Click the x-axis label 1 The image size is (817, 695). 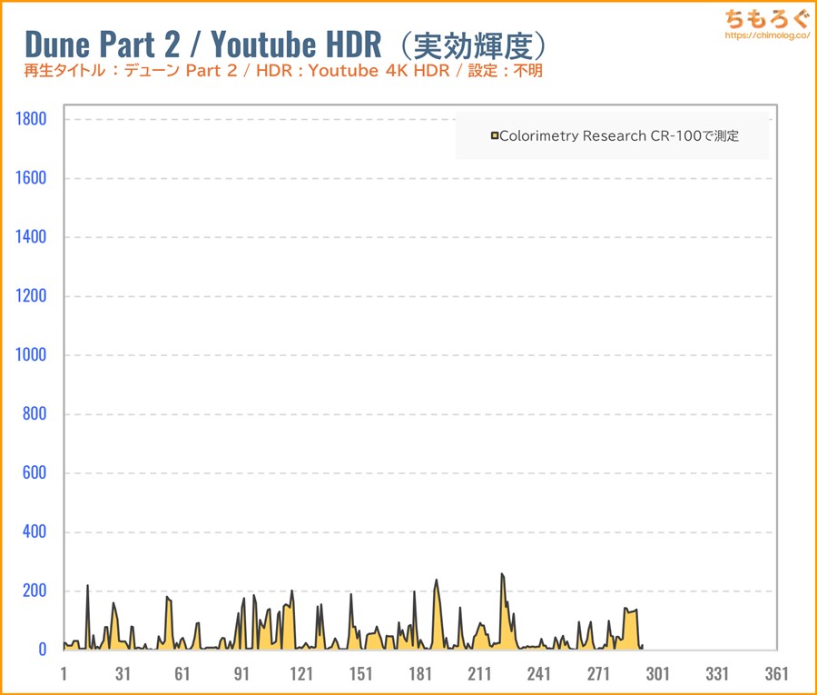[x=64, y=673]
